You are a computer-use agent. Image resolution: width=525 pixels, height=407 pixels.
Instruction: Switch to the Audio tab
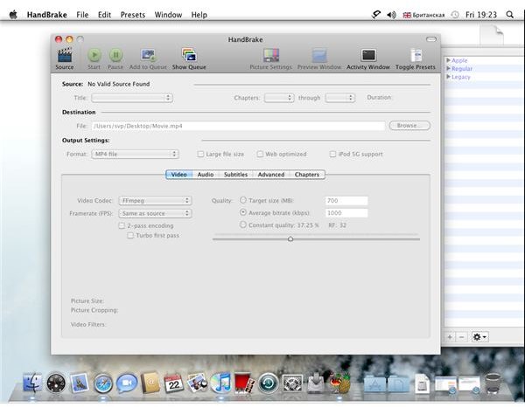coord(206,175)
